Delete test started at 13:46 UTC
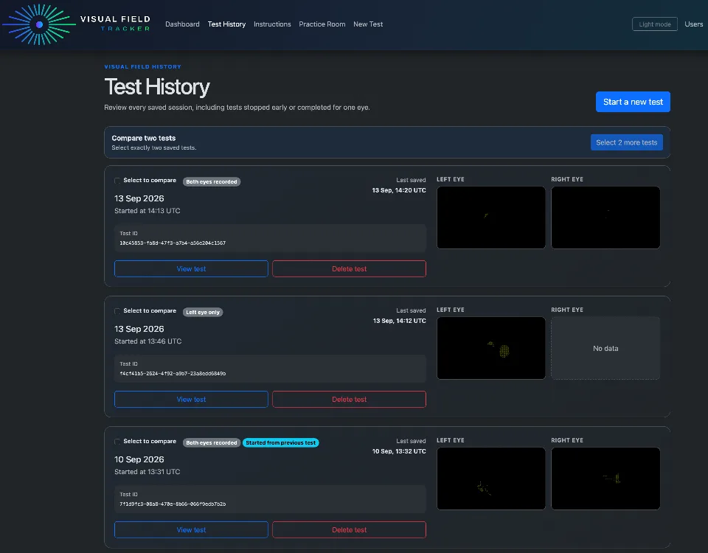Viewport: 708px width, 553px height. (349, 399)
